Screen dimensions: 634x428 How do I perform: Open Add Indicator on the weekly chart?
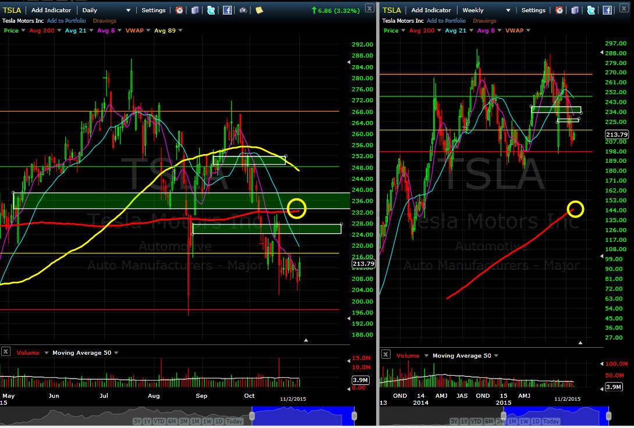[x=431, y=10]
